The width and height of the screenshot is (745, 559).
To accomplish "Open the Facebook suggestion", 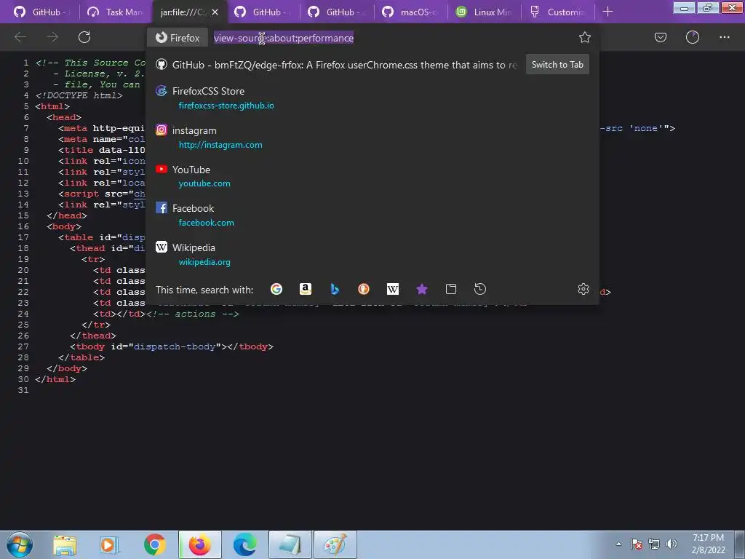I will point(372,215).
